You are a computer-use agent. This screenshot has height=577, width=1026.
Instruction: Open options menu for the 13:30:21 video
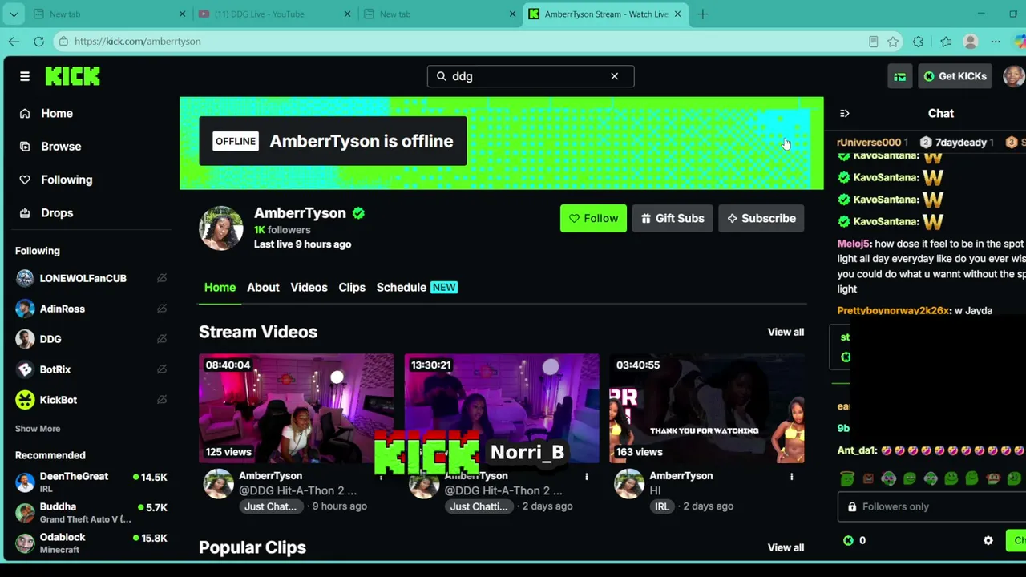point(587,477)
